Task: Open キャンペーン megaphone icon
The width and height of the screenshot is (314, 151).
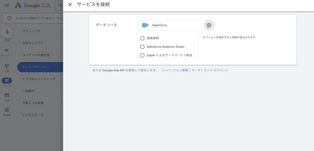Action: (x=7, y=50)
